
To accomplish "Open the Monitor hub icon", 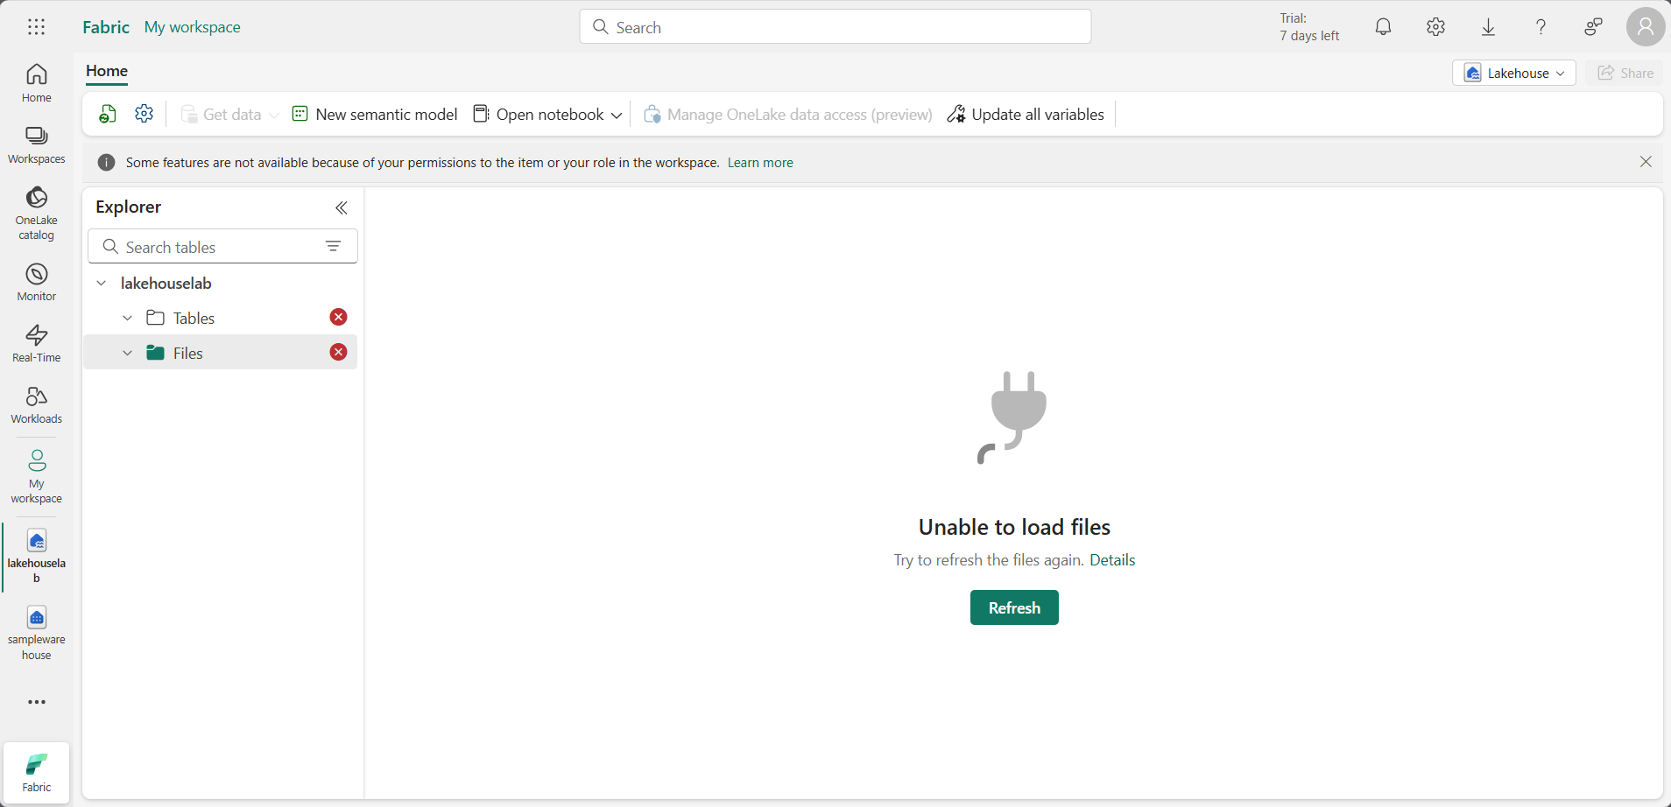I will click(36, 282).
